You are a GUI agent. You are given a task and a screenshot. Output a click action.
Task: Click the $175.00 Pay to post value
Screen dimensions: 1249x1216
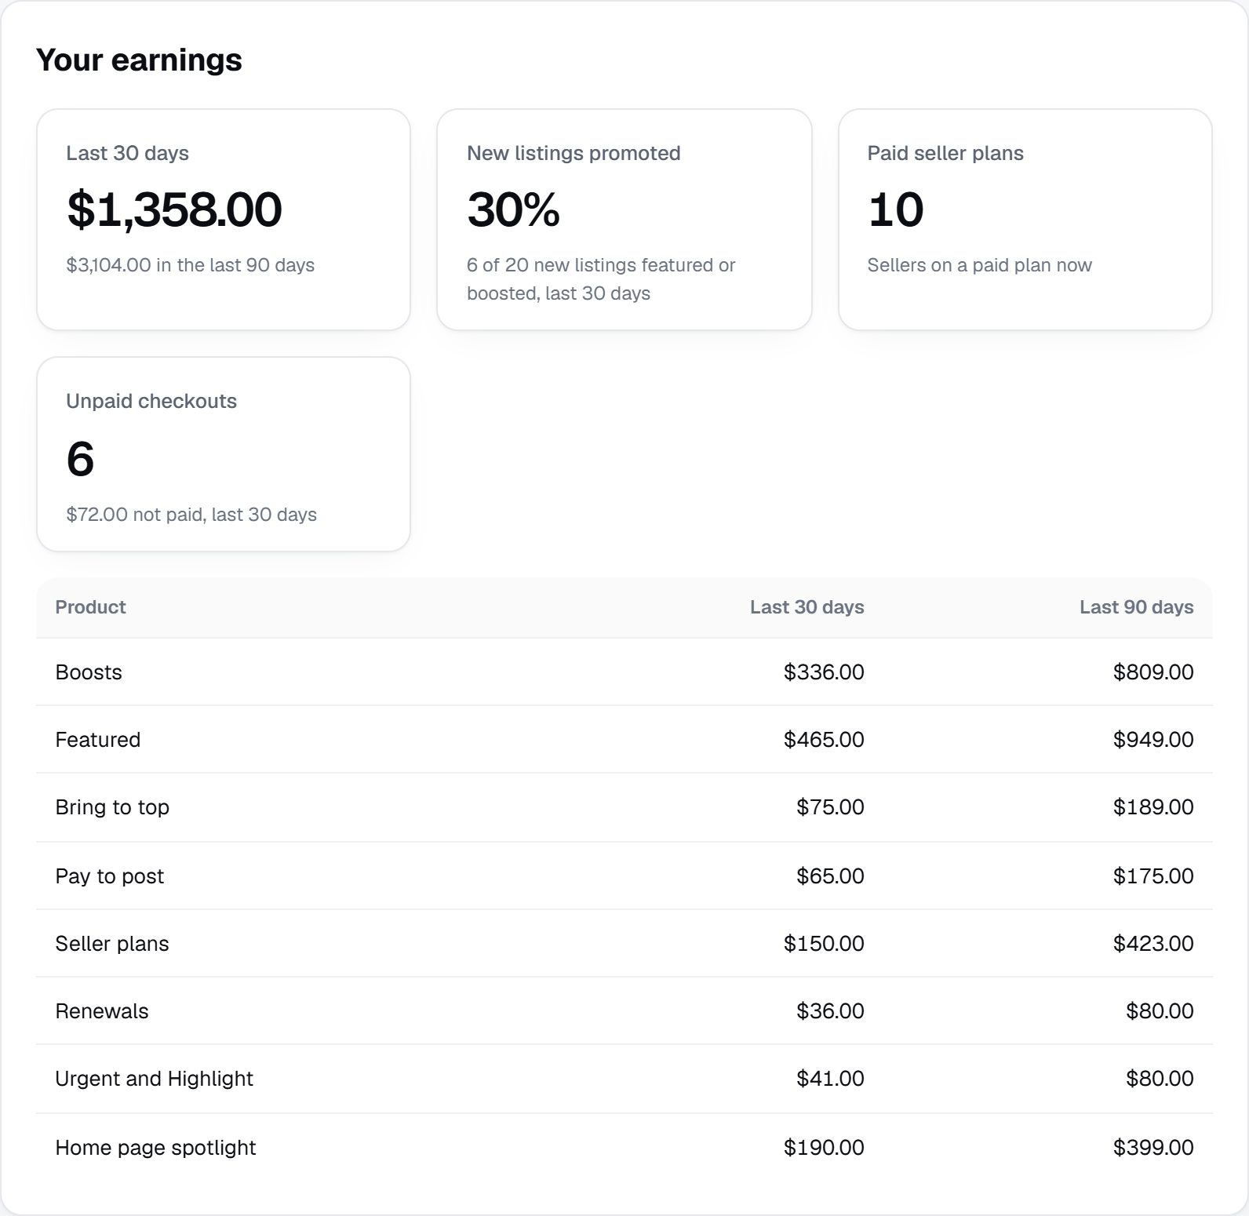pyautogui.click(x=1153, y=876)
